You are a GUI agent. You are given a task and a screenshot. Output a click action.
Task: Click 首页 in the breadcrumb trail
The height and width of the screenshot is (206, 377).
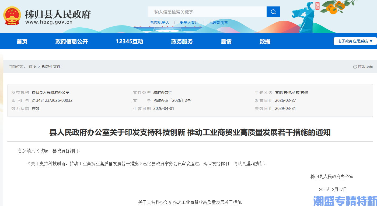32,67
